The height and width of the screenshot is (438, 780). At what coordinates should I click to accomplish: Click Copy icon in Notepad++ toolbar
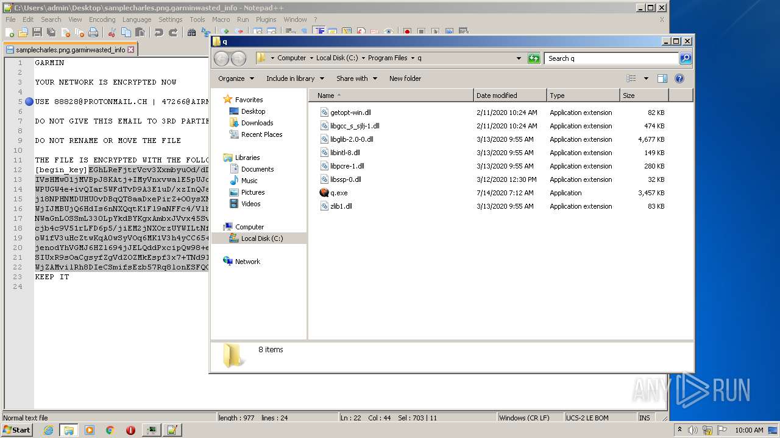126,32
